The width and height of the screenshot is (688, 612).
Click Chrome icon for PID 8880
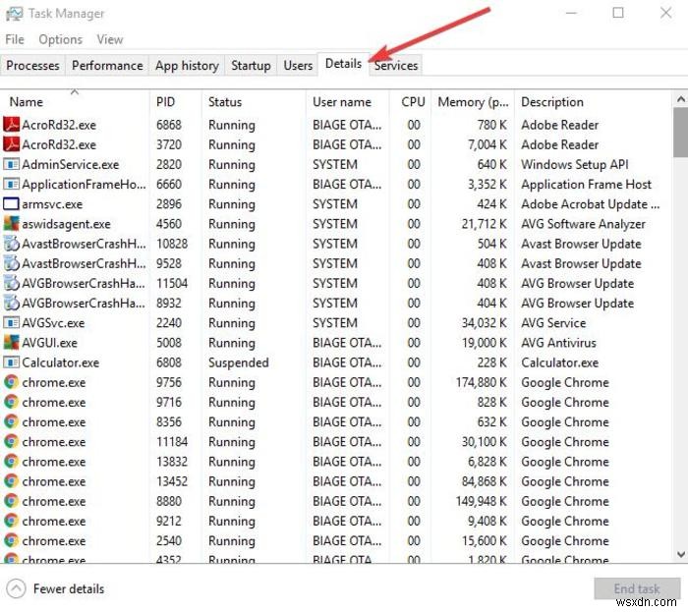click(12, 501)
